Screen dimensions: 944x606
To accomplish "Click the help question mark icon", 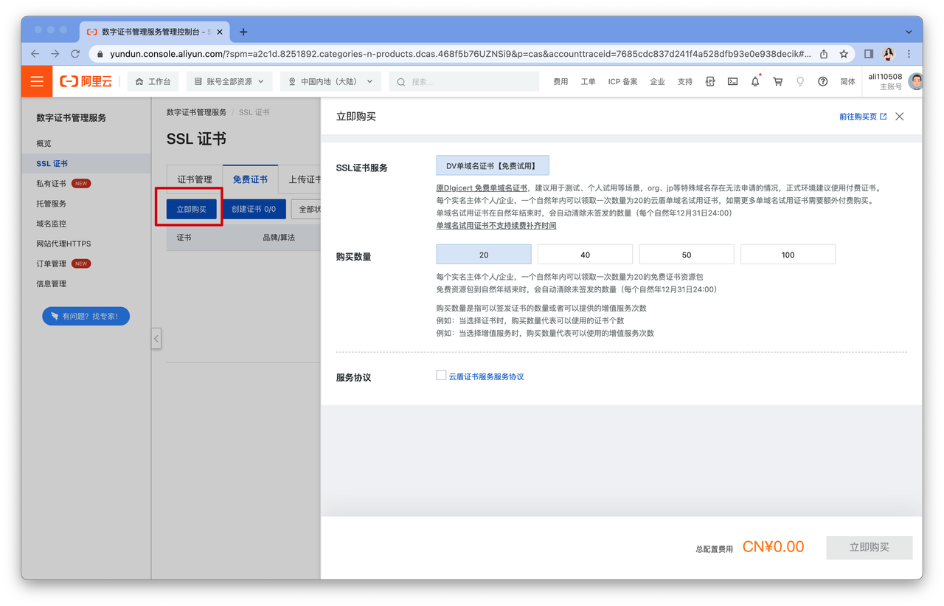I will tap(822, 82).
